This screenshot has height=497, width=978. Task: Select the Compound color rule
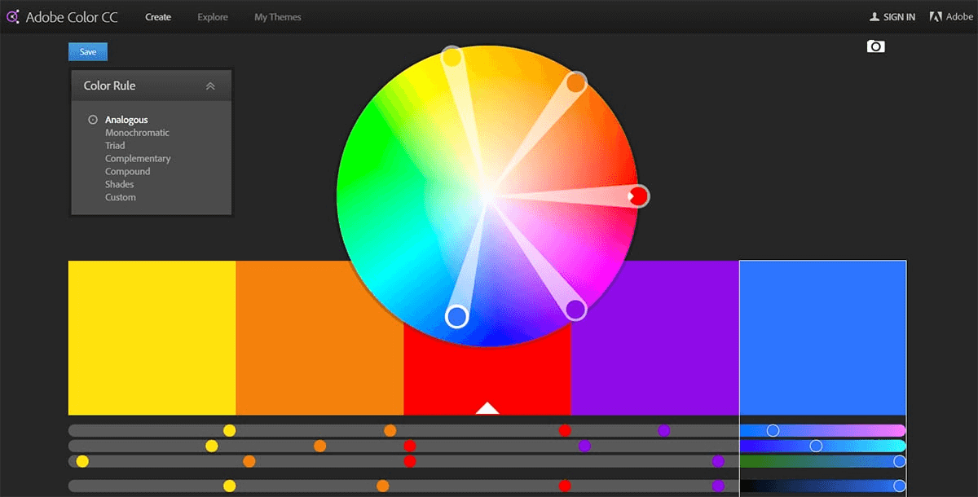click(x=127, y=171)
